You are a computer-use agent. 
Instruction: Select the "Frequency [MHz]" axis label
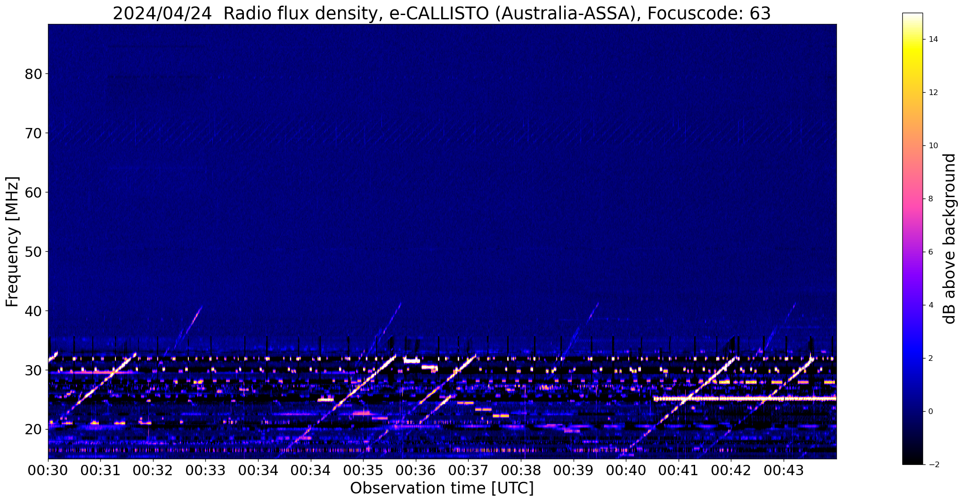[x=12, y=241]
